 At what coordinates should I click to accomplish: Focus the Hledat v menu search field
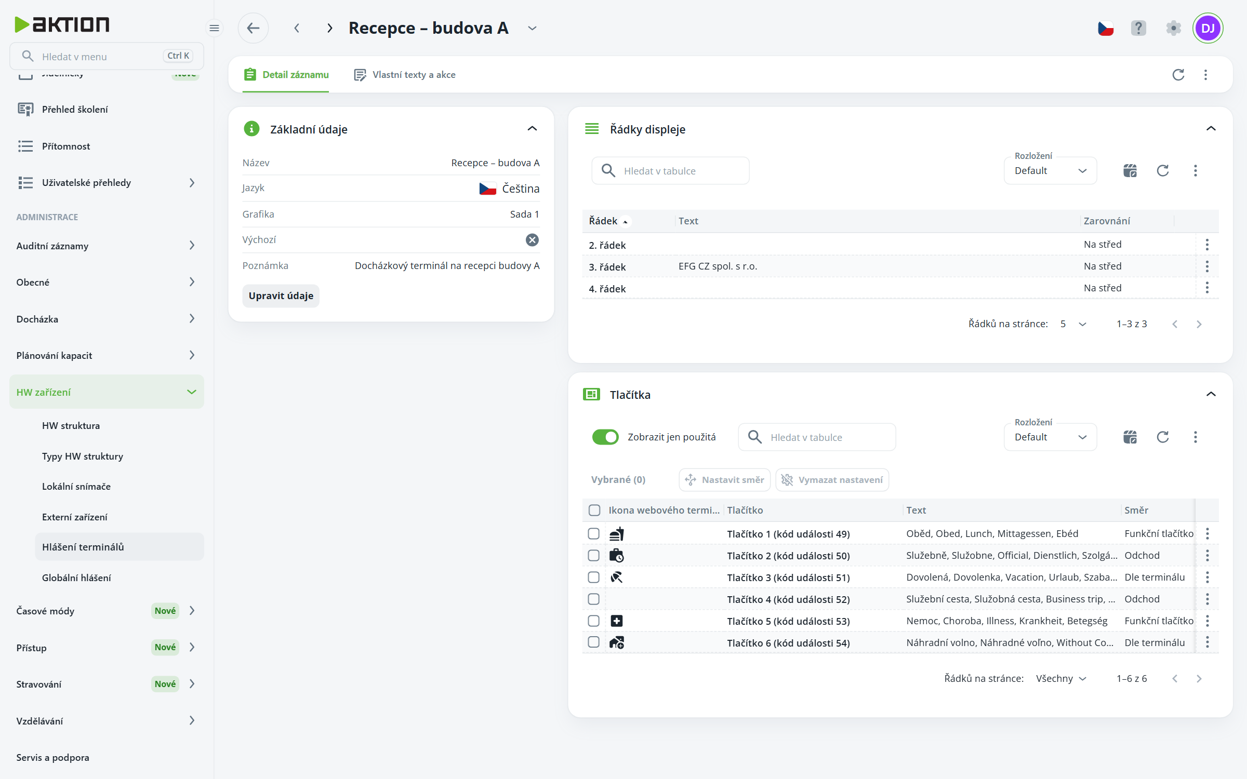107,56
